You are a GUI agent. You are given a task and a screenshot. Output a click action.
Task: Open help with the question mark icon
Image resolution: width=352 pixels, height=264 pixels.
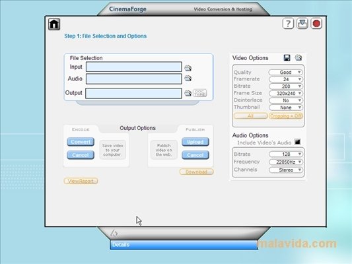[x=288, y=24]
